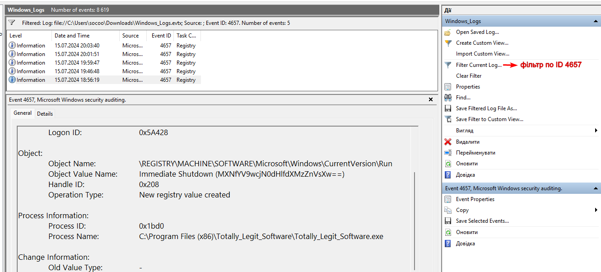
Task: Click the Event Properties icon
Action: tap(447, 199)
